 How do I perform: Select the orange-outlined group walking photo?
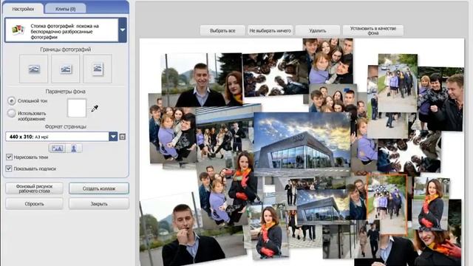pos(387,205)
